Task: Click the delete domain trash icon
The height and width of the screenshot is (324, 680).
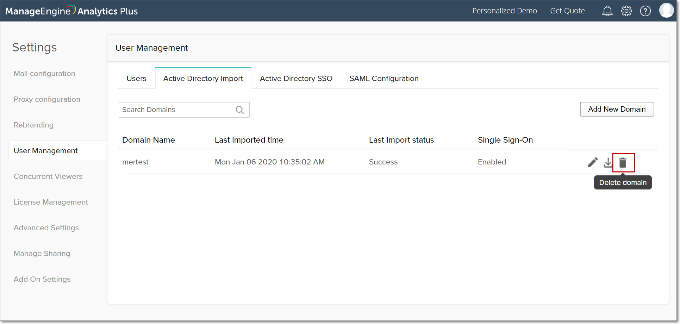Action: pos(623,163)
